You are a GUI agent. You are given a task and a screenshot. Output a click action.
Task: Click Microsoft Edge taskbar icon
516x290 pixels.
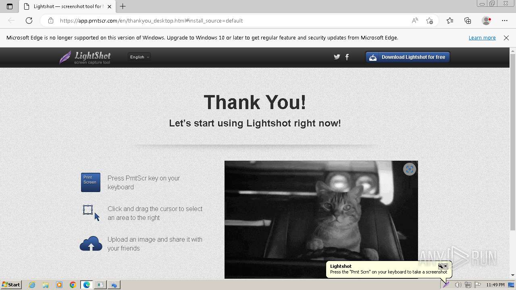click(x=87, y=285)
